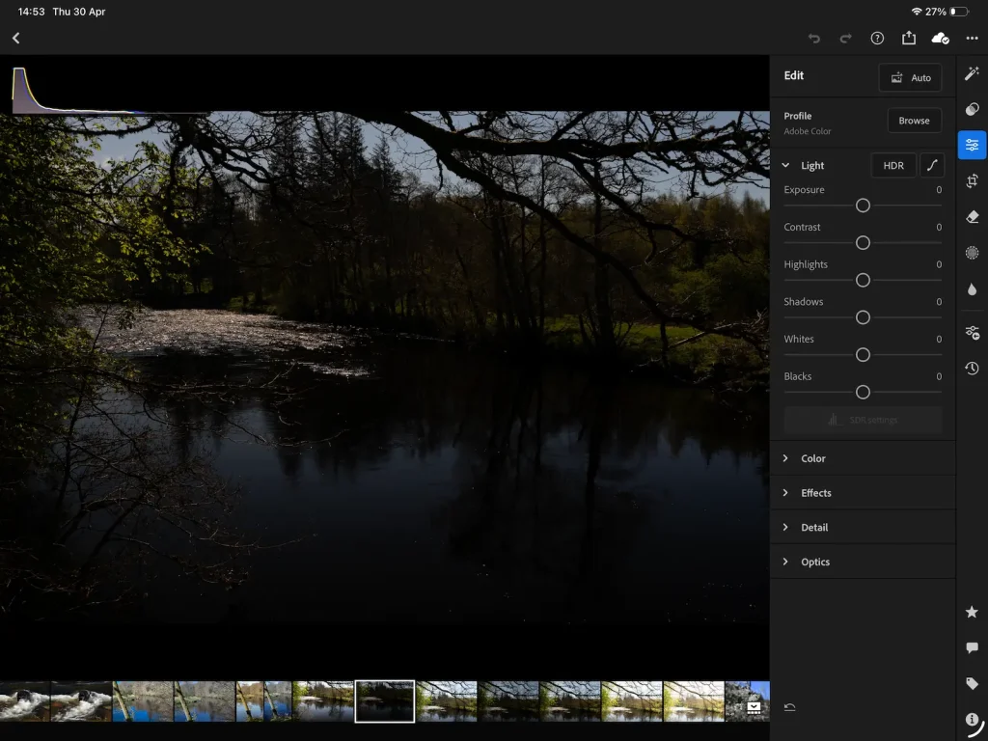The width and height of the screenshot is (988, 741).
Task: Select the Crop tool
Action: point(973,180)
